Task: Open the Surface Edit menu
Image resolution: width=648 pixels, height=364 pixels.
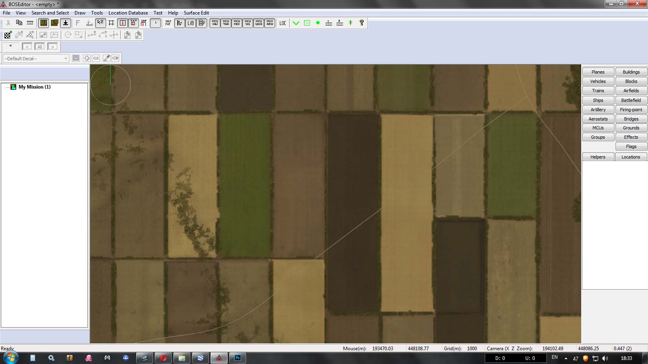Action: [196, 13]
